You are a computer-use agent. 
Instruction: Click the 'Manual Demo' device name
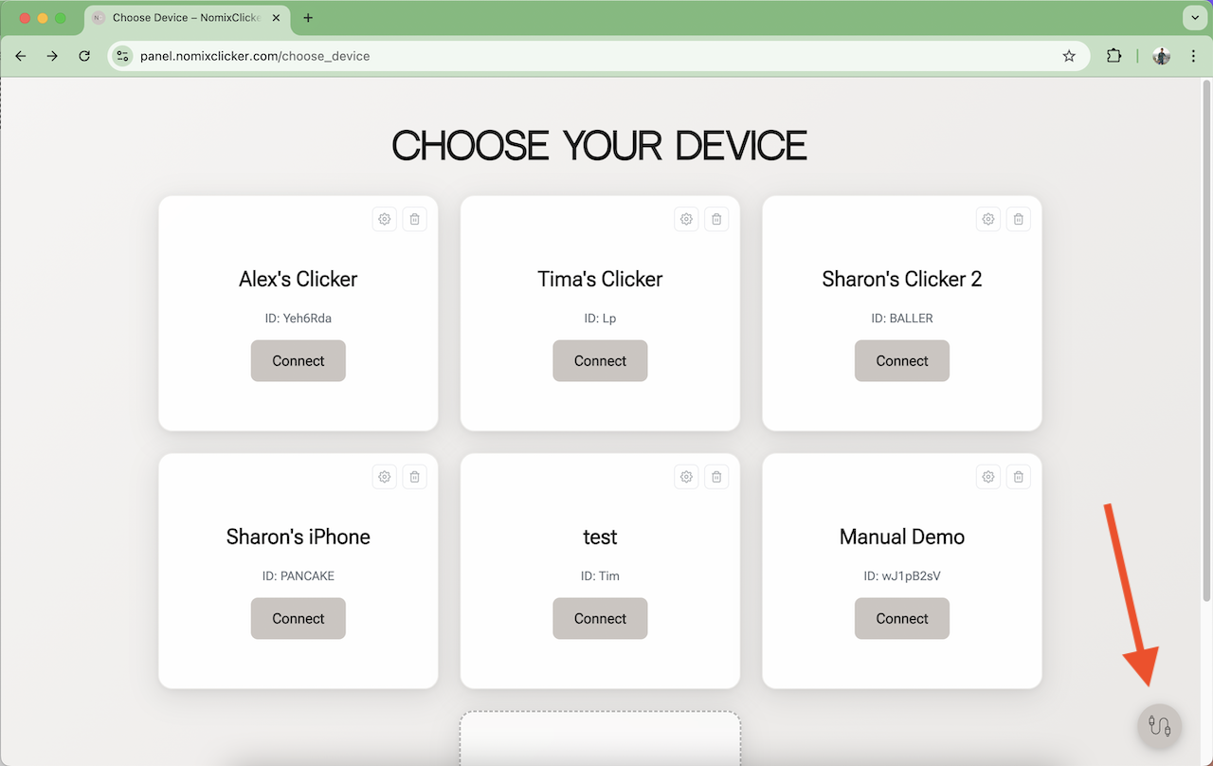[902, 537]
